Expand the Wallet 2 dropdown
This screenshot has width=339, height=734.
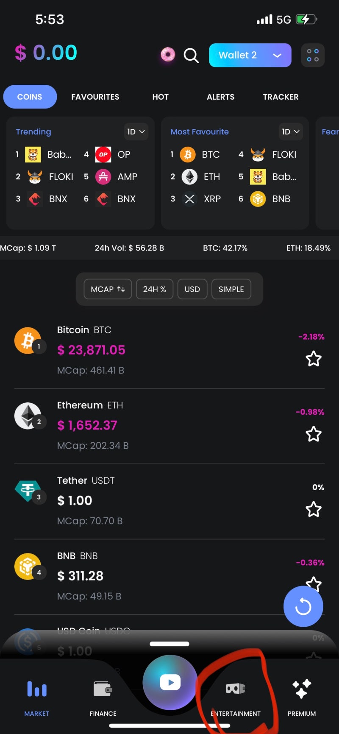(250, 56)
